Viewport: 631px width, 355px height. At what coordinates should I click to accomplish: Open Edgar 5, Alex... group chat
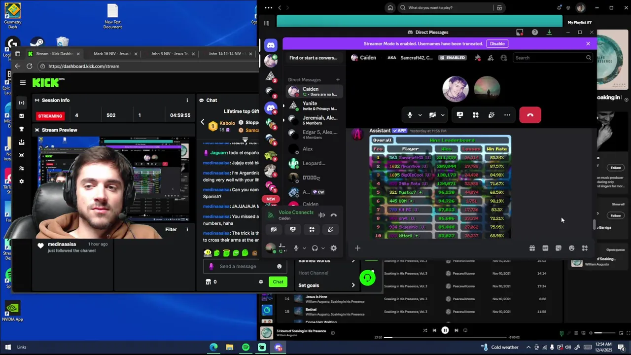314,134
